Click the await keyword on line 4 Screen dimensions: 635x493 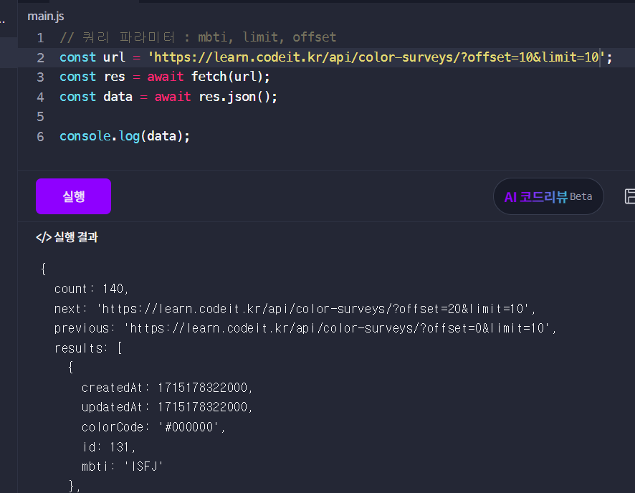[173, 97]
